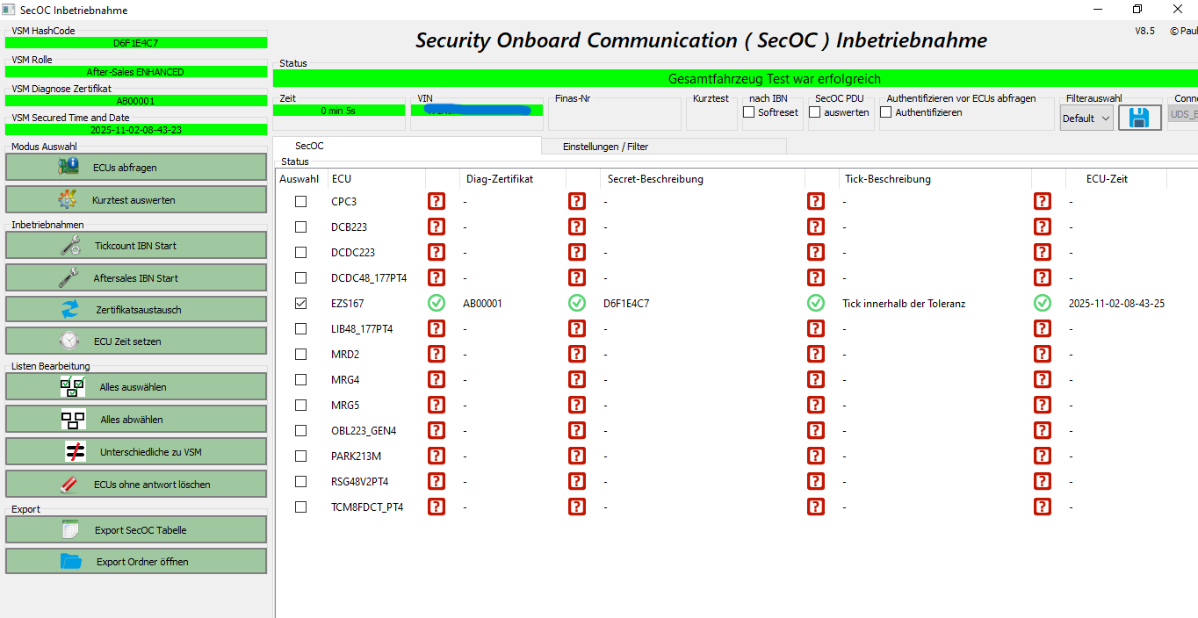Image resolution: width=1198 pixels, height=618 pixels.
Task: Click the blue floppy disk save icon
Action: coord(1140,118)
